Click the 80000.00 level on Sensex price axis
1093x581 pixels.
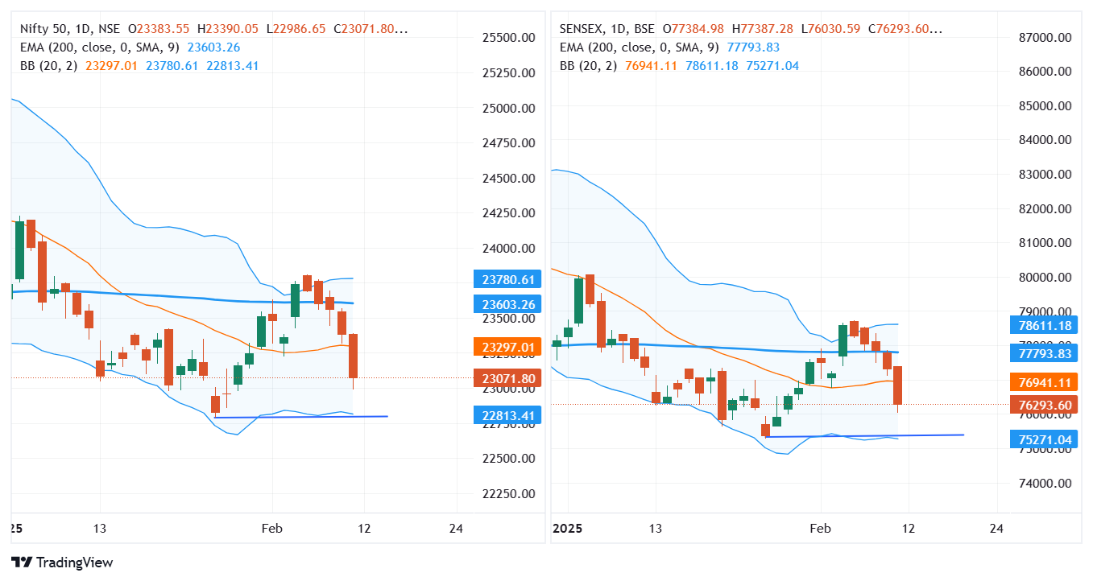pos(1045,277)
